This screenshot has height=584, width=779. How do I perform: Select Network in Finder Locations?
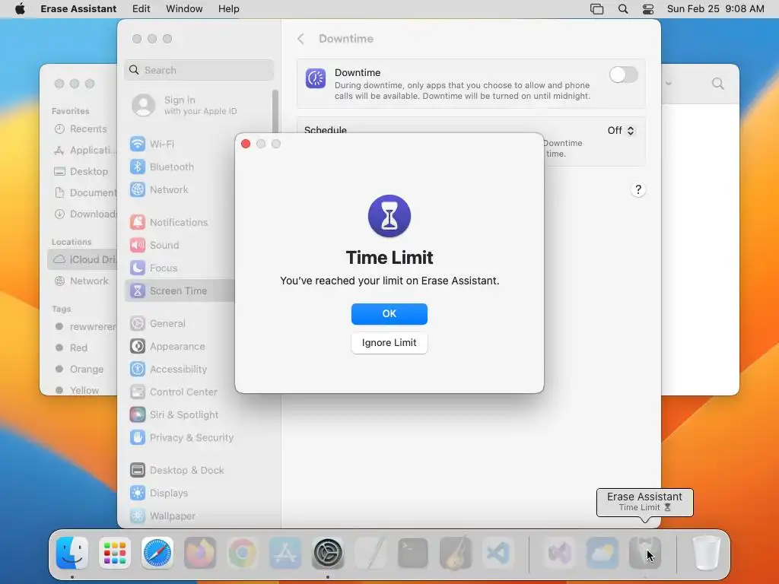click(x=81, y=281)
